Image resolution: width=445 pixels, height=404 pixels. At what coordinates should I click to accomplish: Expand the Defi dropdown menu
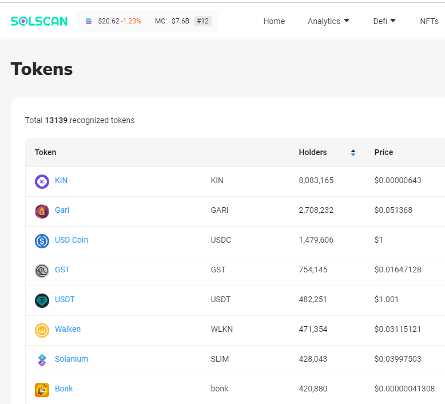(384, 21)
